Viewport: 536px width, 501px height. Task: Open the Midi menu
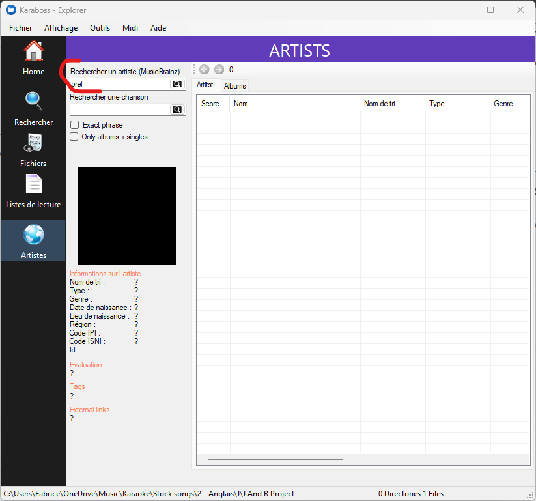pos(130,28)
